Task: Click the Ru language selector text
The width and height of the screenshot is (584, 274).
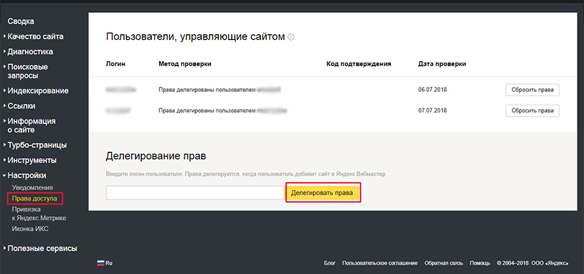Action: [109, 263]
